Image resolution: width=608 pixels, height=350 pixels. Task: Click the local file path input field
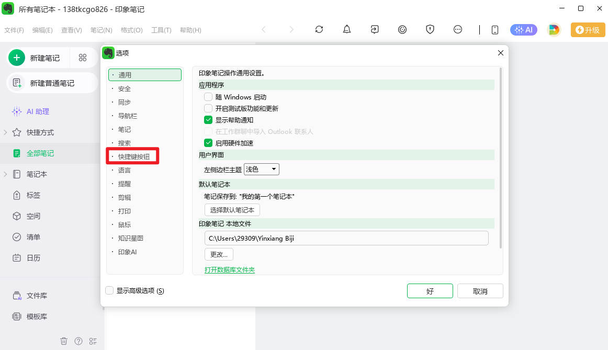point(346,239)
